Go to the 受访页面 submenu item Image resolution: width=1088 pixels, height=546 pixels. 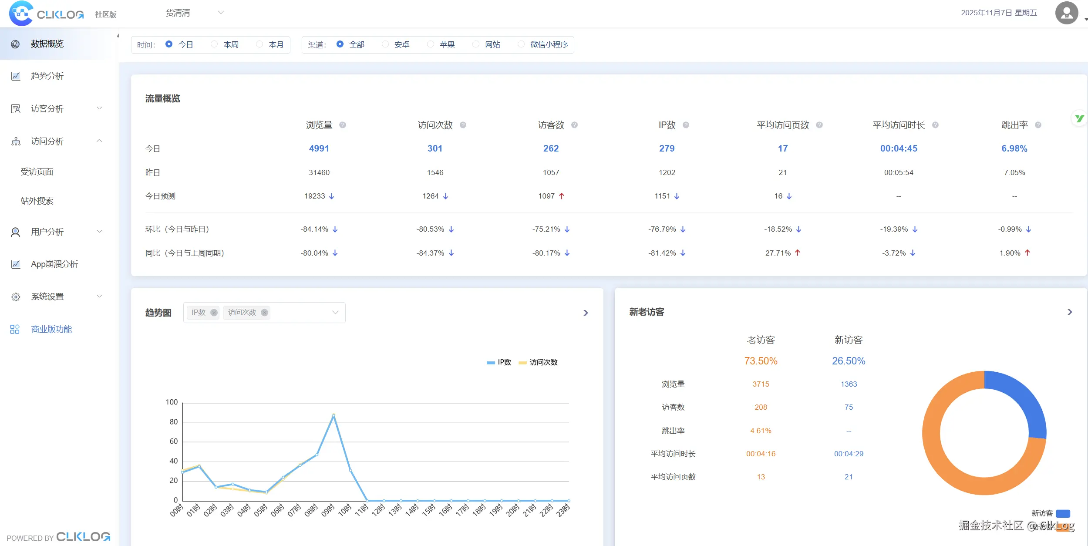[37, 172]
